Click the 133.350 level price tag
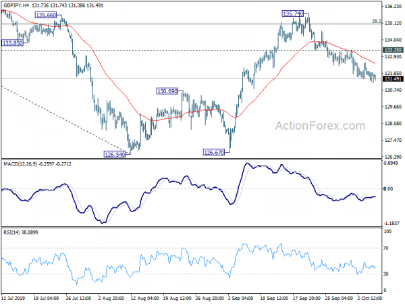Screen dimensions: 405x304 coord(393,50)
